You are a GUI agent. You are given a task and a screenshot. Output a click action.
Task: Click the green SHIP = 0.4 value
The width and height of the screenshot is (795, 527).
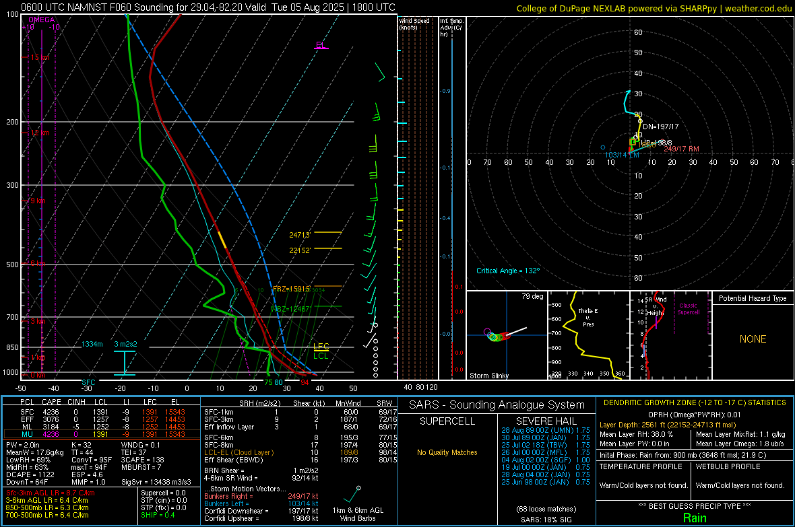pyautogui.click(x=158, y=515)
